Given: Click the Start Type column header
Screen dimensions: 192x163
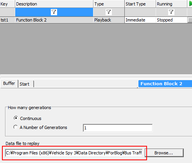Looking at the screenshot, I should pyautogui.click(x=140, y=4).
